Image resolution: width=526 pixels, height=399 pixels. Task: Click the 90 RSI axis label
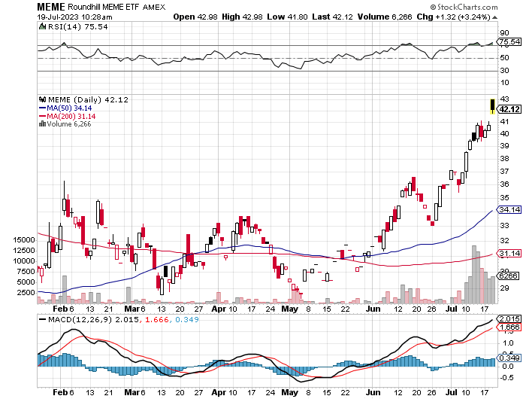pyautogui.click(x=504, y=32)
